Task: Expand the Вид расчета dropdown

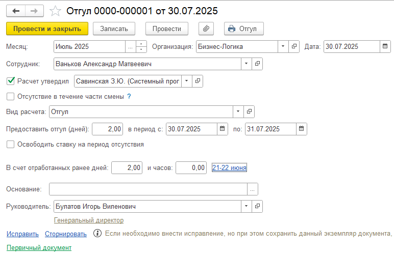Action: (238, 111)
